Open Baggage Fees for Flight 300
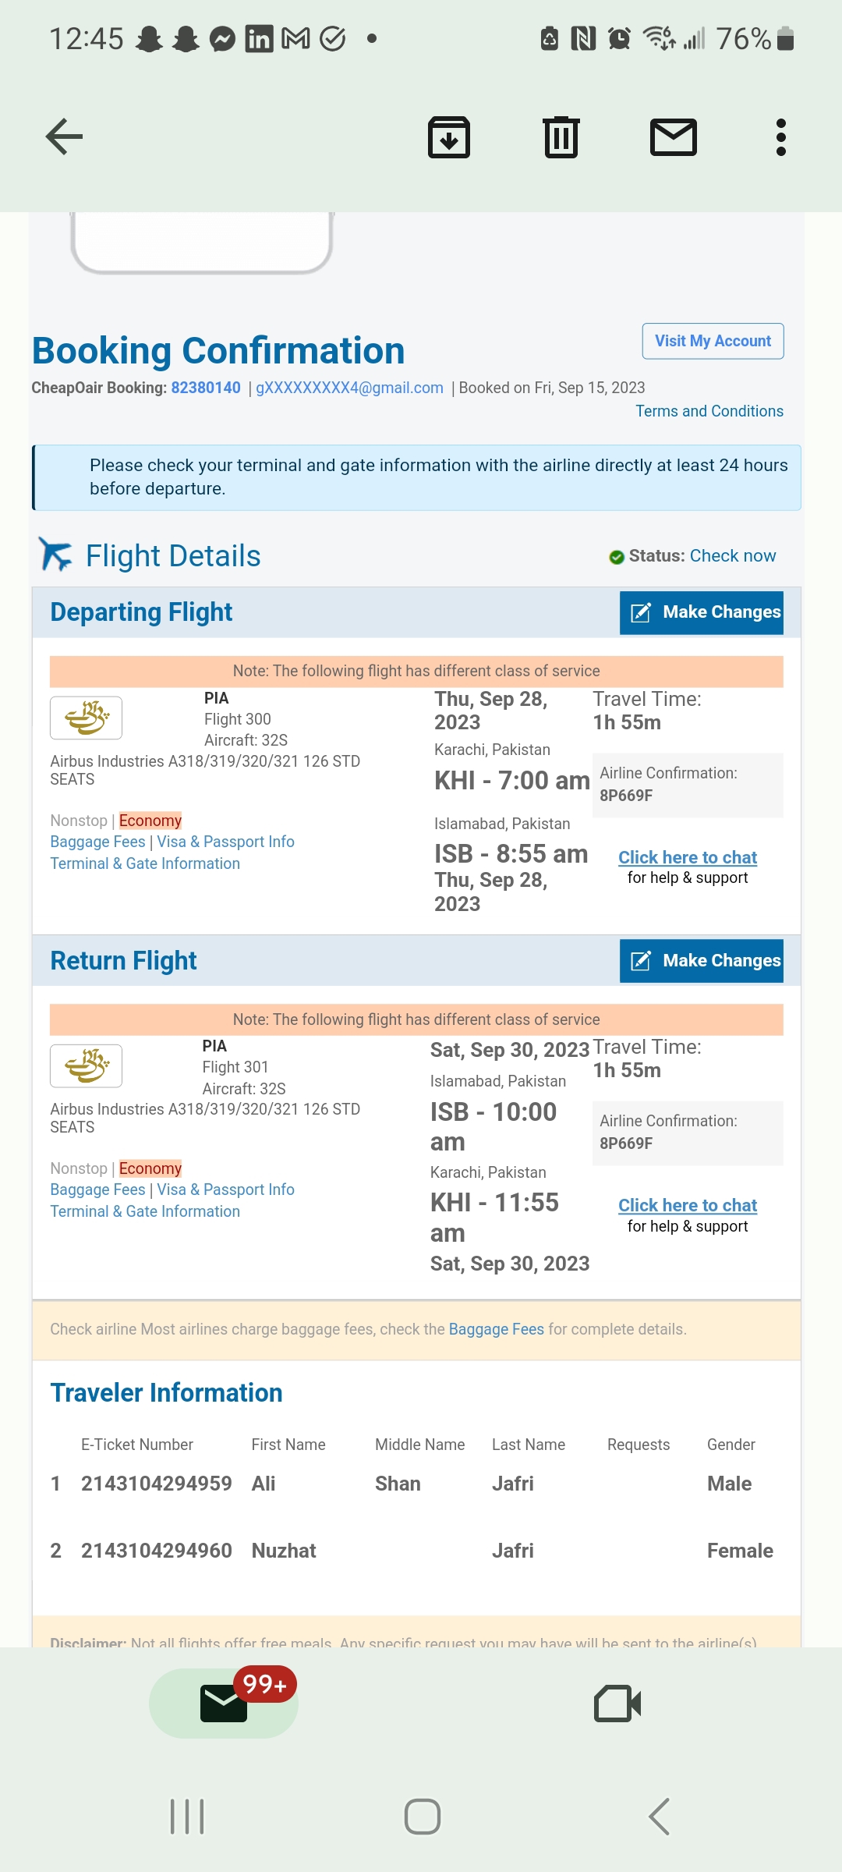Viewport: 842px width, 1872px height. pos(97,842)
